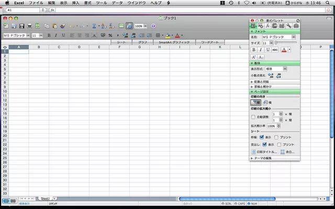This screenshot has width=335, height=209.
Task: Click the Sheet1 tab
Action: click(x=45, y=199)
